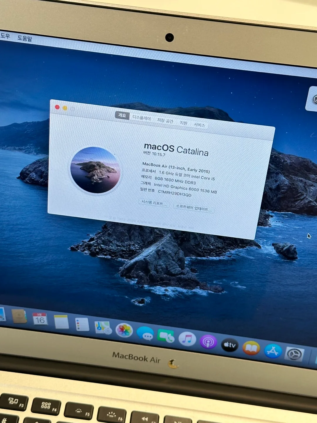Image resolution: width=317 pixels, height=423 pixels.
Task: Click the Intel HD Graphics 6000 text
Action: pyautogui.click(x=186, y=188)
